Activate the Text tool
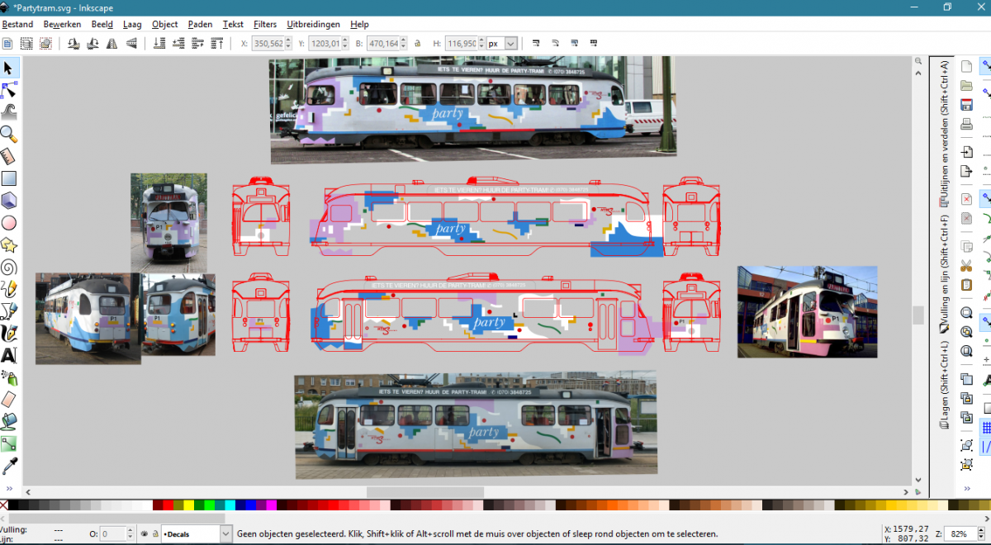 9,356
